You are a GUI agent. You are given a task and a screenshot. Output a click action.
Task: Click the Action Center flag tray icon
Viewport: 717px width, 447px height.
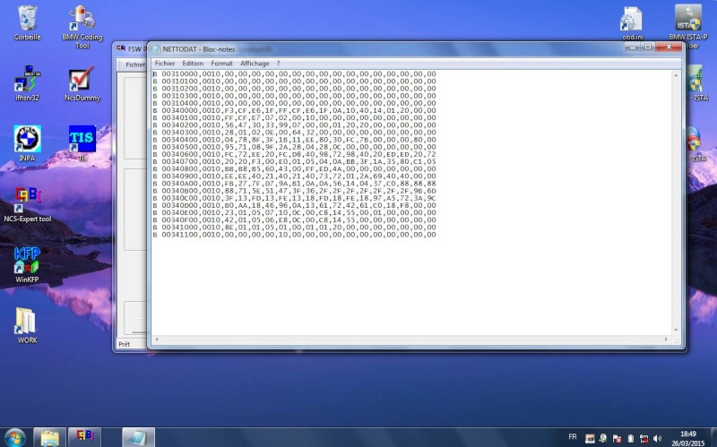617,438
